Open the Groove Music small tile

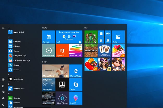108,33
